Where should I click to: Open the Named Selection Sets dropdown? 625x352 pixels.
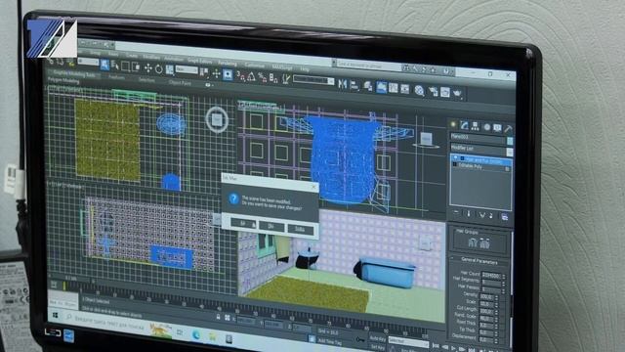point(313,80)
